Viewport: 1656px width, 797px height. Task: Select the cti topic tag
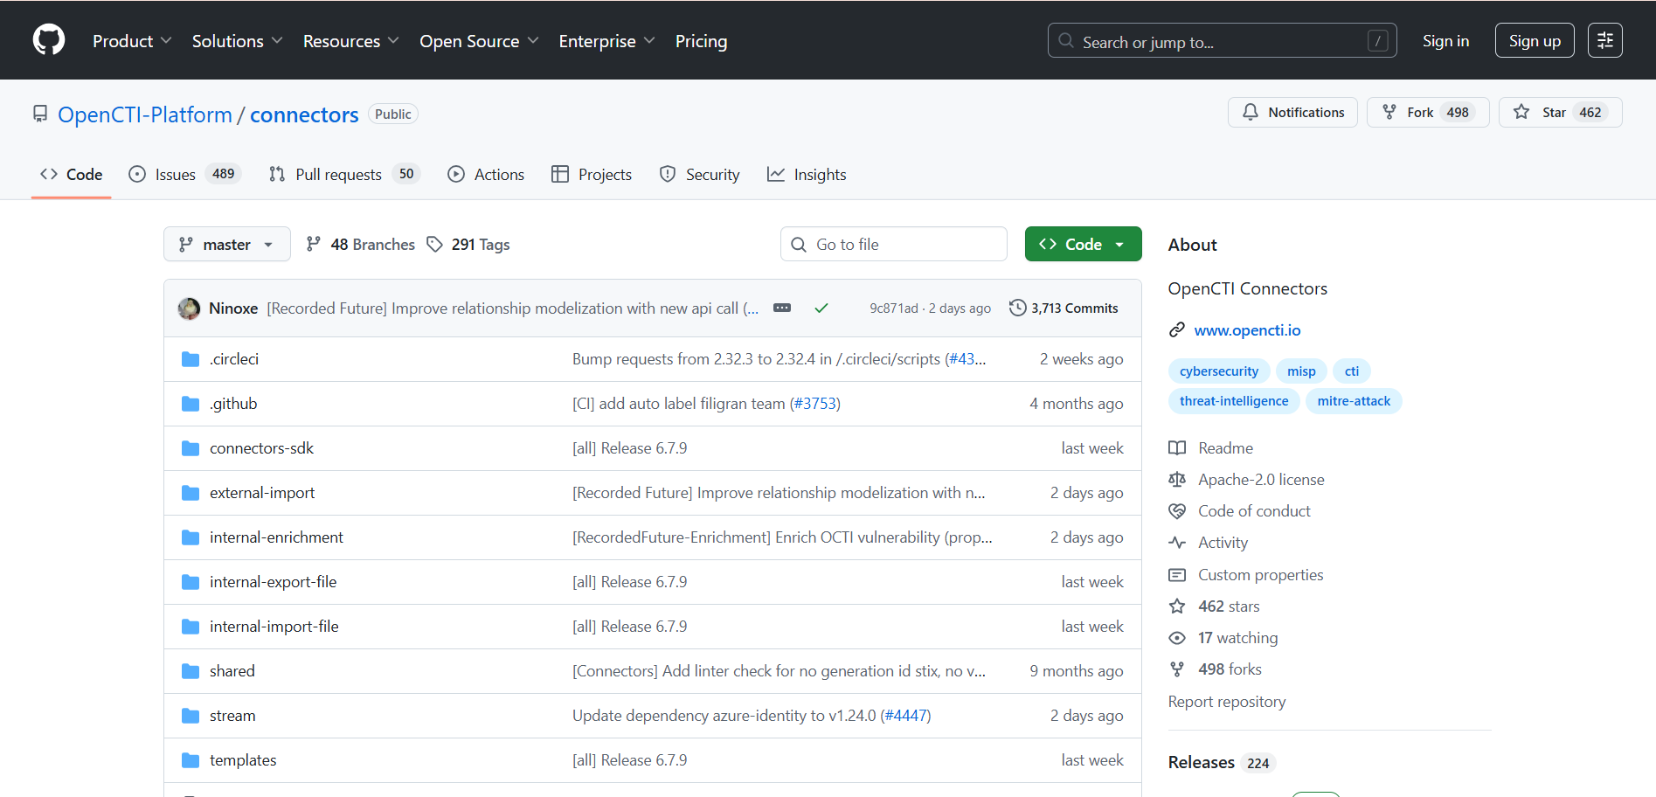click(x=1352, y=371)
